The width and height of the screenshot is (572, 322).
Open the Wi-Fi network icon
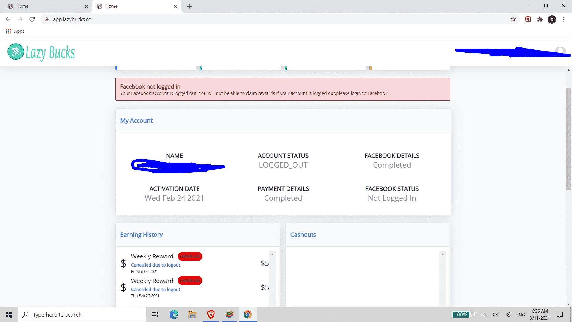point(508,315)
